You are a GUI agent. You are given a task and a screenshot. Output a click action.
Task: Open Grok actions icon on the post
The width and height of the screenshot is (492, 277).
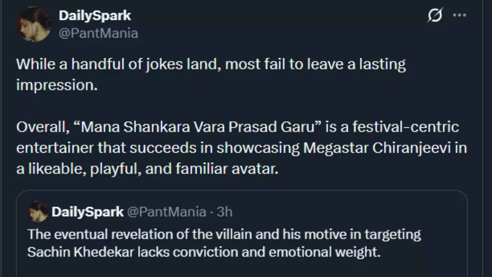click(435, 16)
